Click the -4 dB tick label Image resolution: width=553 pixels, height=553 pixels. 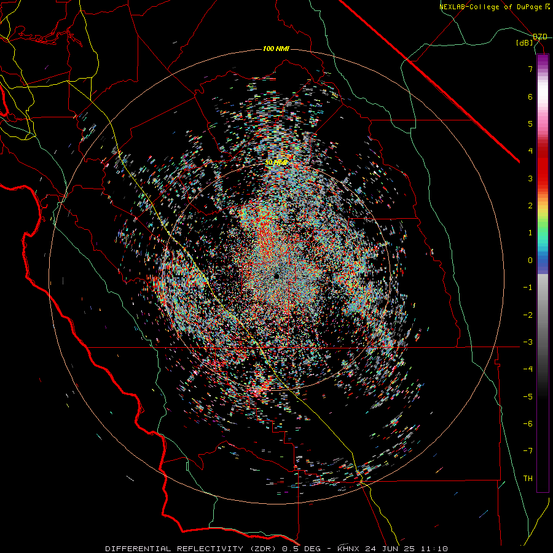[x=528, y=369]
